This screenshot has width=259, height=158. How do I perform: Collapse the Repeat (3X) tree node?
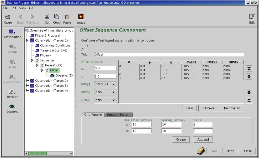pos(37,65)
